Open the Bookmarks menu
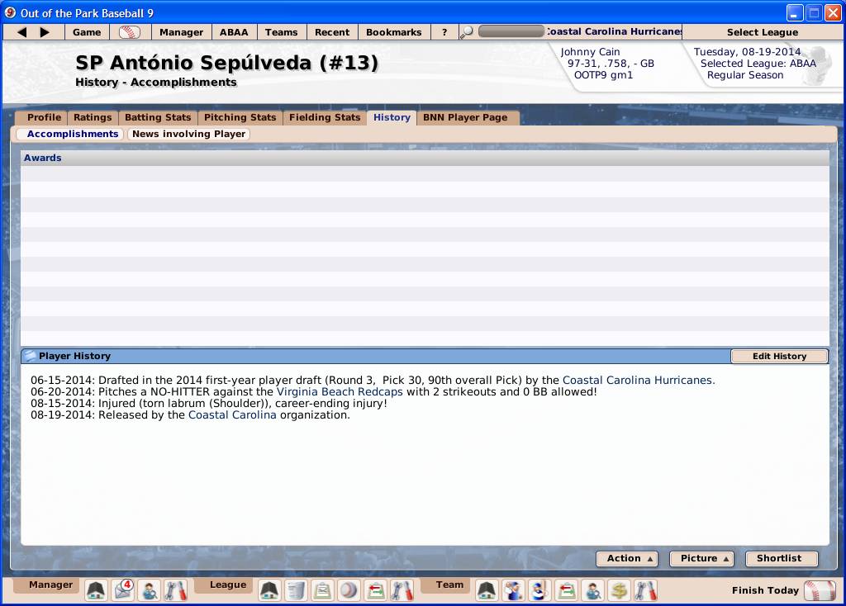The height and width of the screenshot is (606, 846). point(394,32)
